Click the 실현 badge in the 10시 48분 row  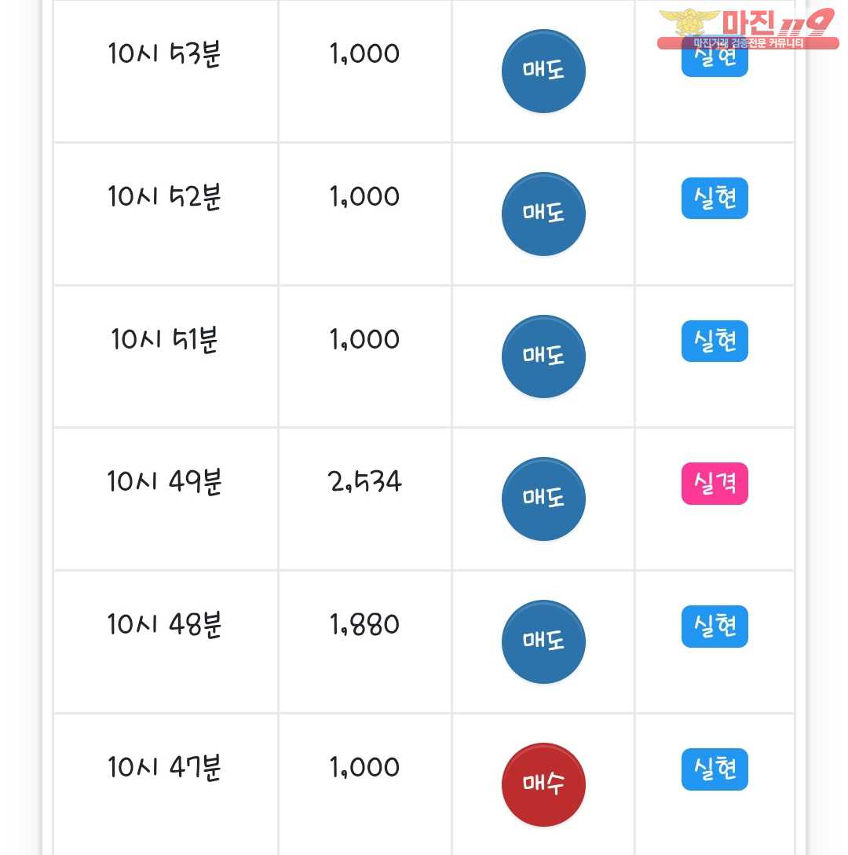[715, 627]
